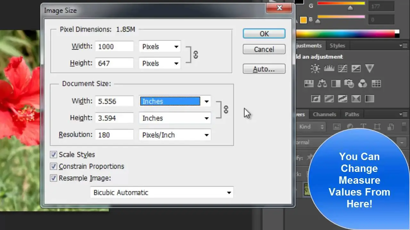Add a Photo Filter adjustment
410x230 pixels.
click(x=349, y=84)
